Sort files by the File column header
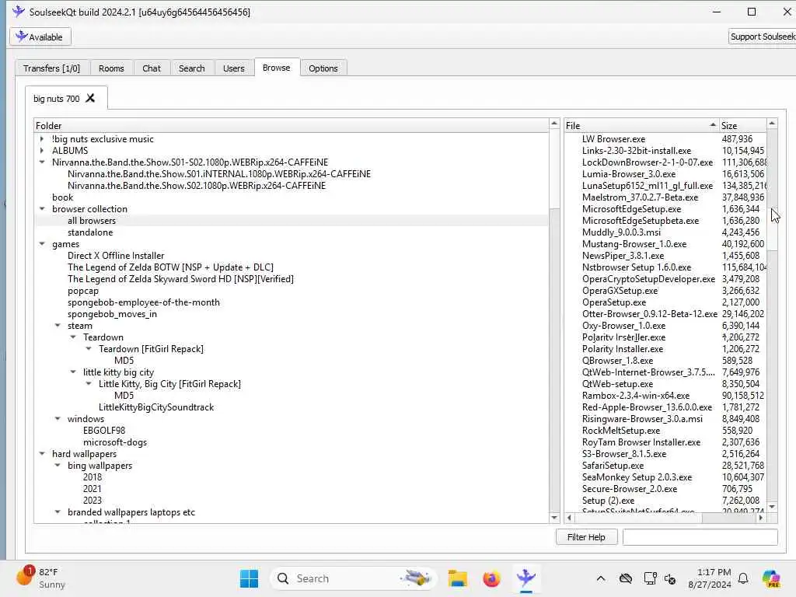The image size is (796, 597). click(x=641, y=125)
